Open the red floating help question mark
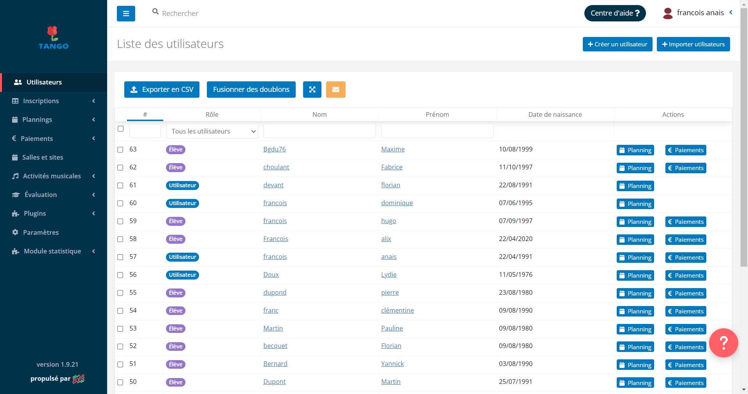748x394 pixels. 723,343
